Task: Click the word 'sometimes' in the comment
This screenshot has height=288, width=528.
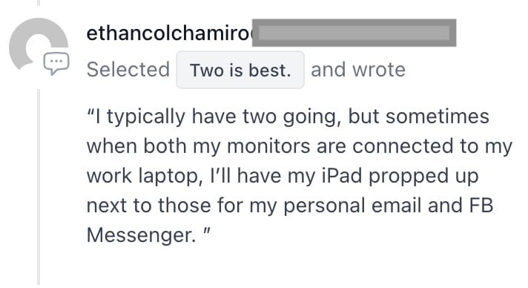Action: pos(437,117)
